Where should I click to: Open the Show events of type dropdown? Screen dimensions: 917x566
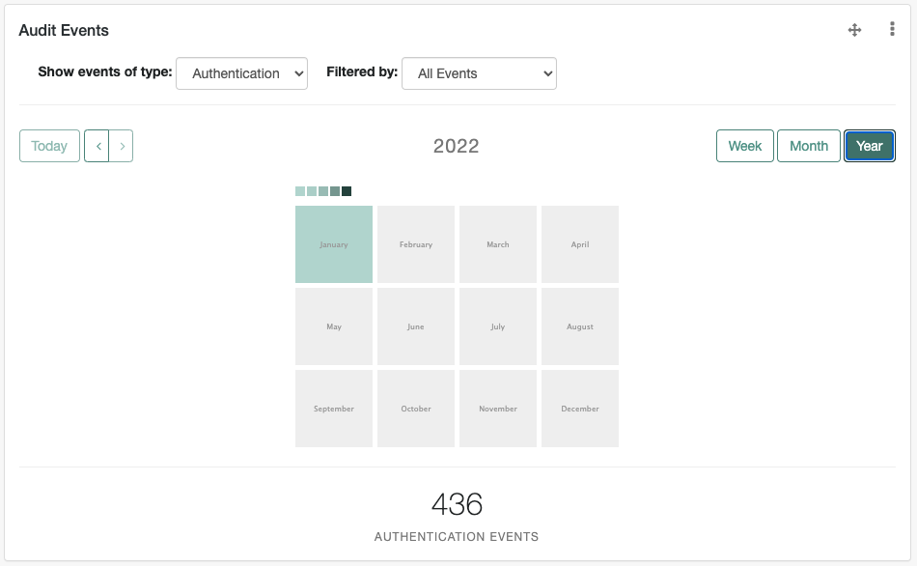coord(241,73)
